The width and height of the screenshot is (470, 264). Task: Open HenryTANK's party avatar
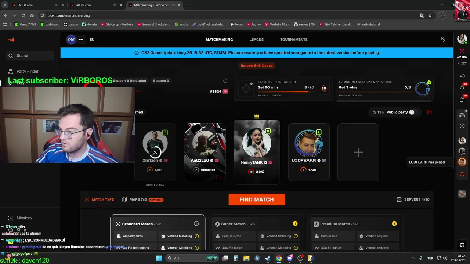coord(257,143)
